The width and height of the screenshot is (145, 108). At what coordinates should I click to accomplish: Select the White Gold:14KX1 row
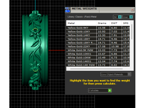point(98,61)
